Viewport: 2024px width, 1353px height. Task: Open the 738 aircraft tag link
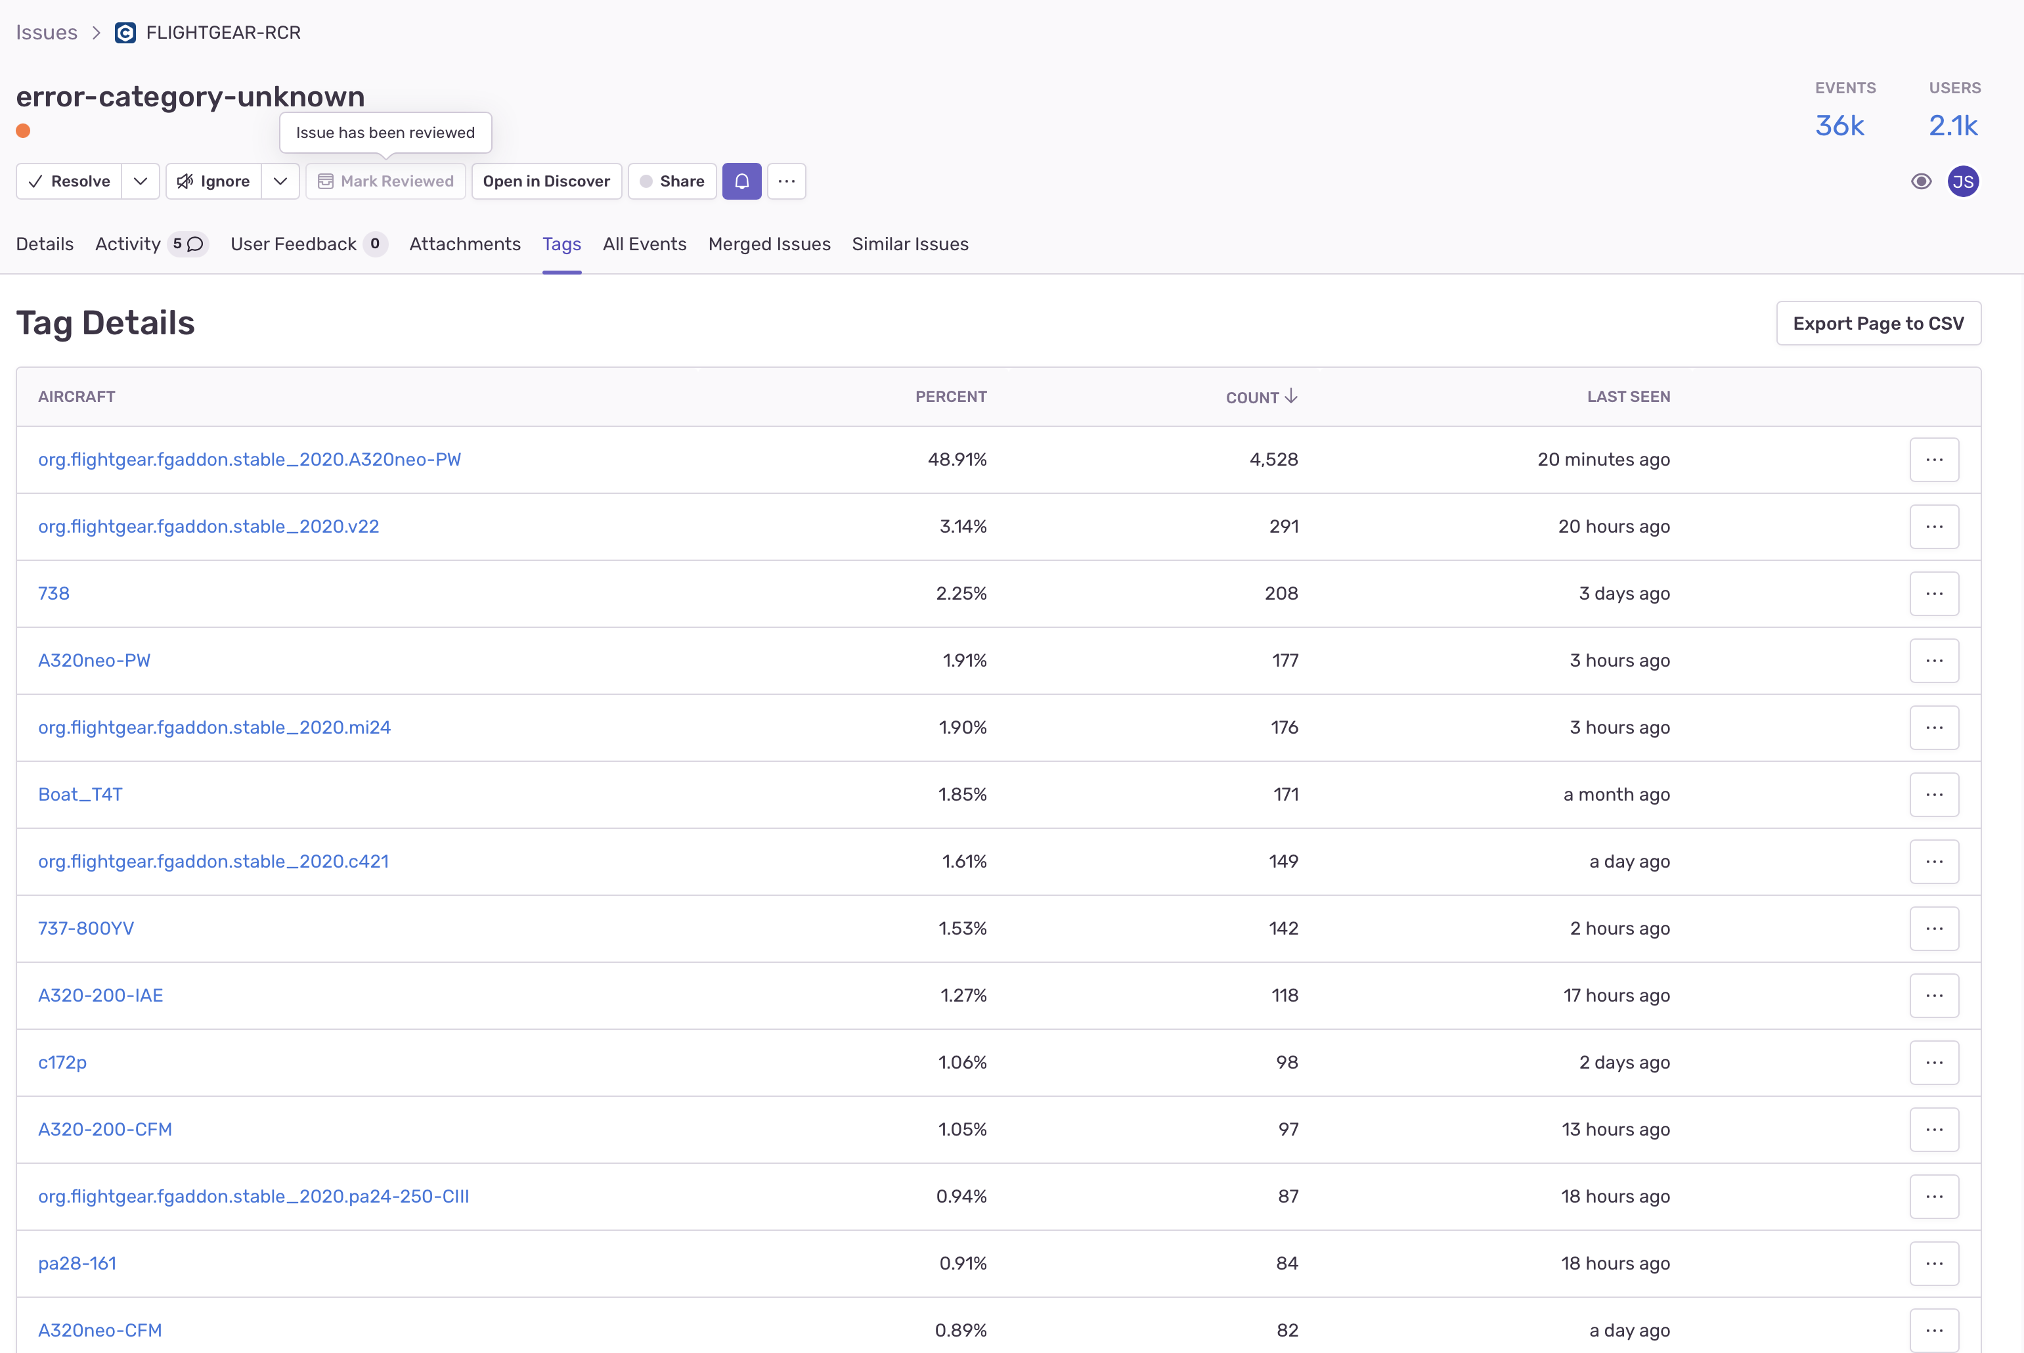coord(53,594)
